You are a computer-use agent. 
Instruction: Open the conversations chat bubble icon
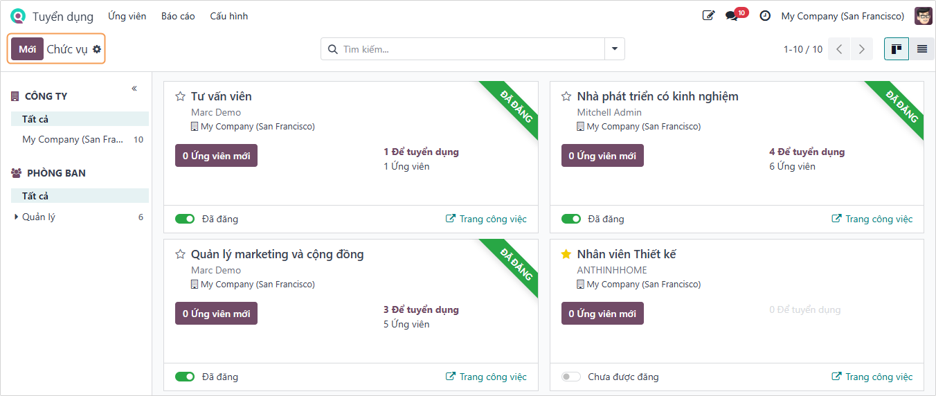coord(731,15)
